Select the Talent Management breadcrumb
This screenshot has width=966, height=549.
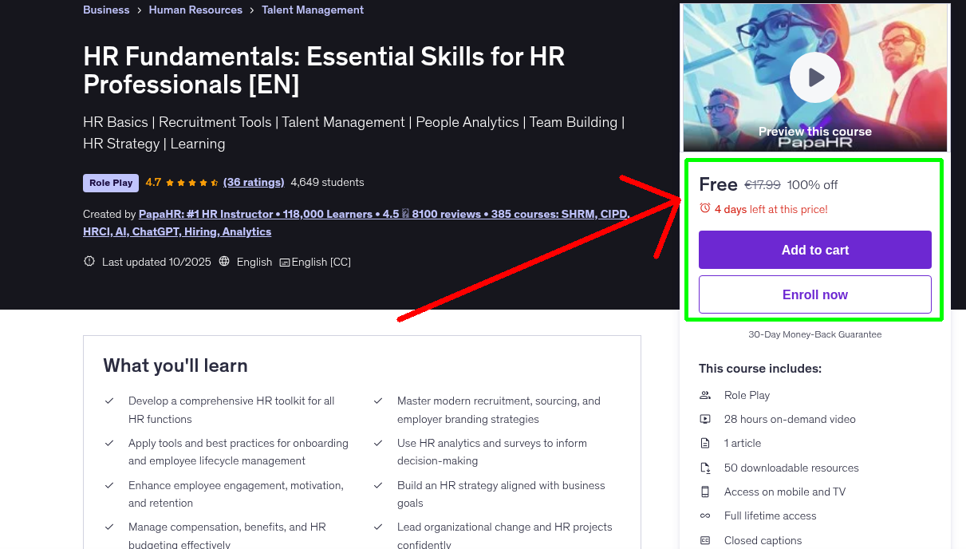[x=313, y=10]
